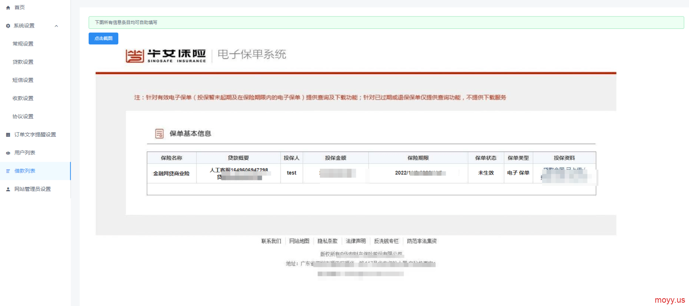
Task: Open 网站地图 footer link
Action: click(x=299, y=241)
